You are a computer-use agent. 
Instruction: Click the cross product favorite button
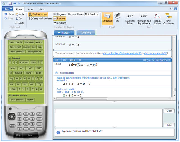[x=17, y=100]
